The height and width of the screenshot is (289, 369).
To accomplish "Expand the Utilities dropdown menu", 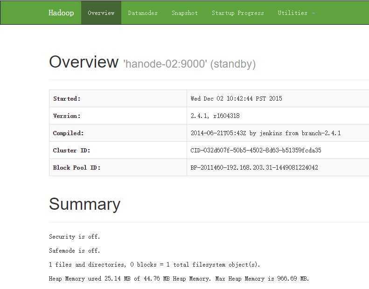I will click(296, 13).
